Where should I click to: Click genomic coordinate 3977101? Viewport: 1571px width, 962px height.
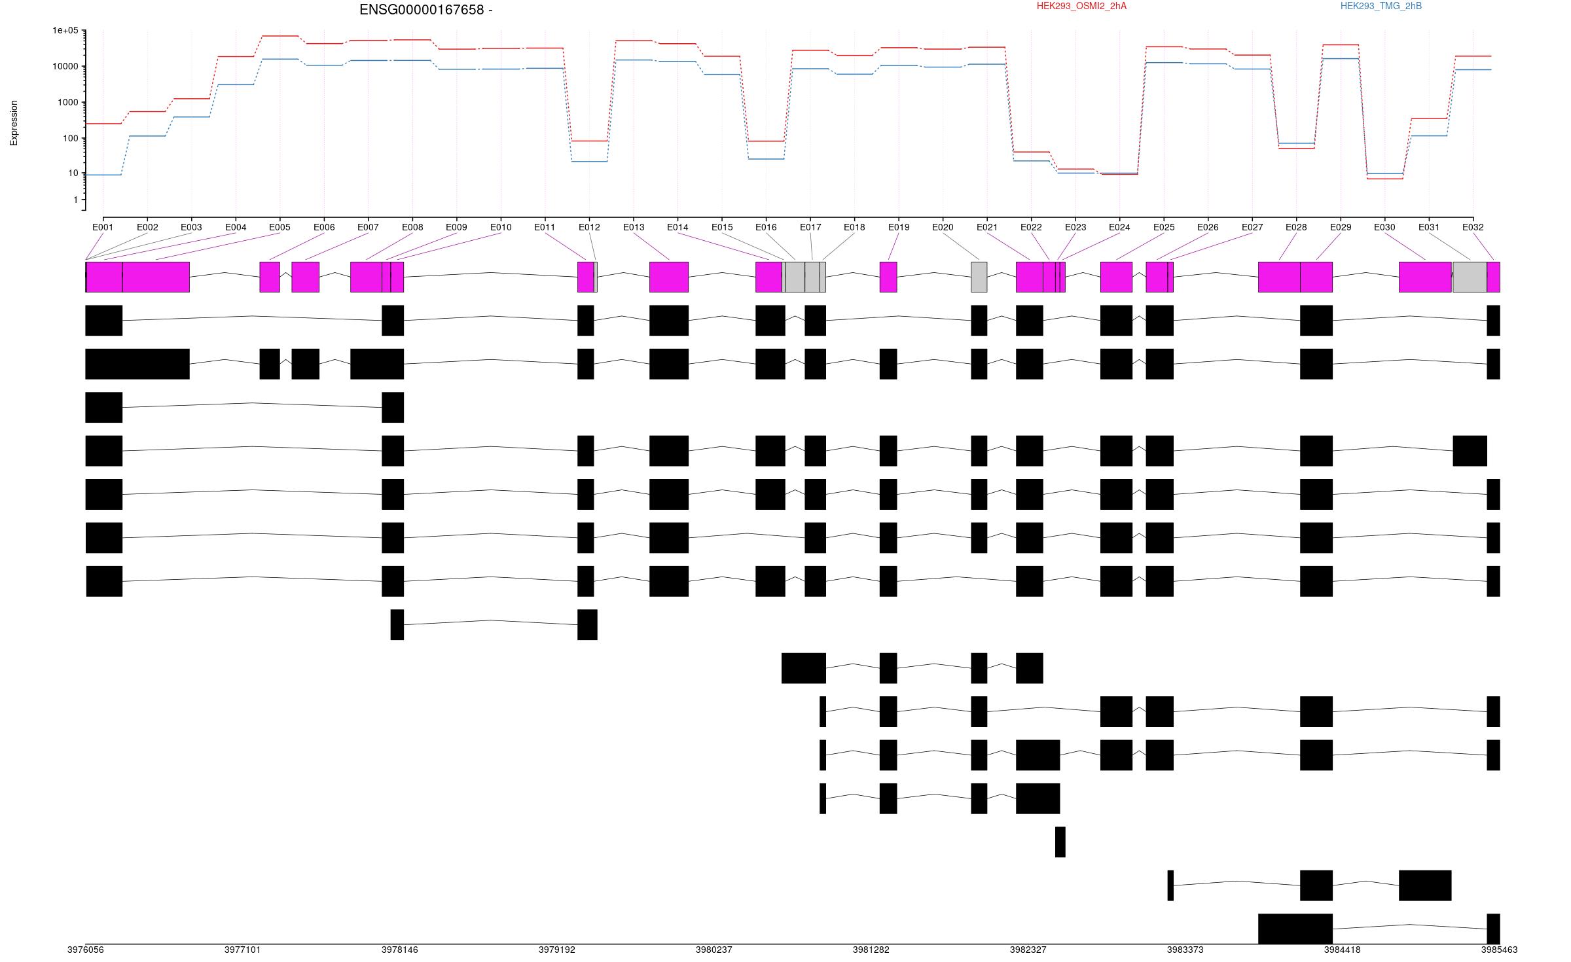click(x=242, y=950)
